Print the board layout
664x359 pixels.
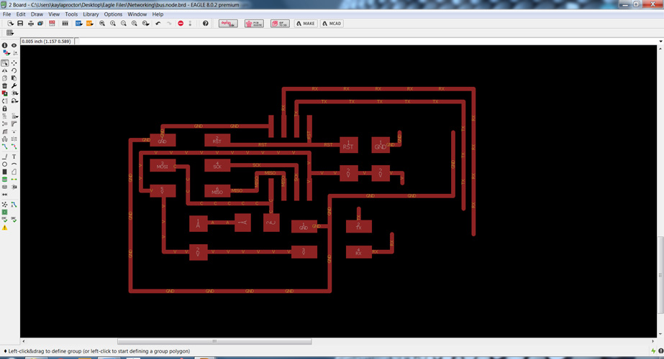(31, 23)
